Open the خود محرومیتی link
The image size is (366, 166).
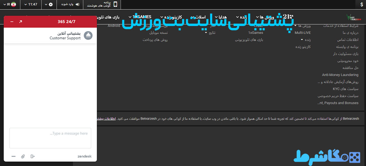tap(348, 61)
